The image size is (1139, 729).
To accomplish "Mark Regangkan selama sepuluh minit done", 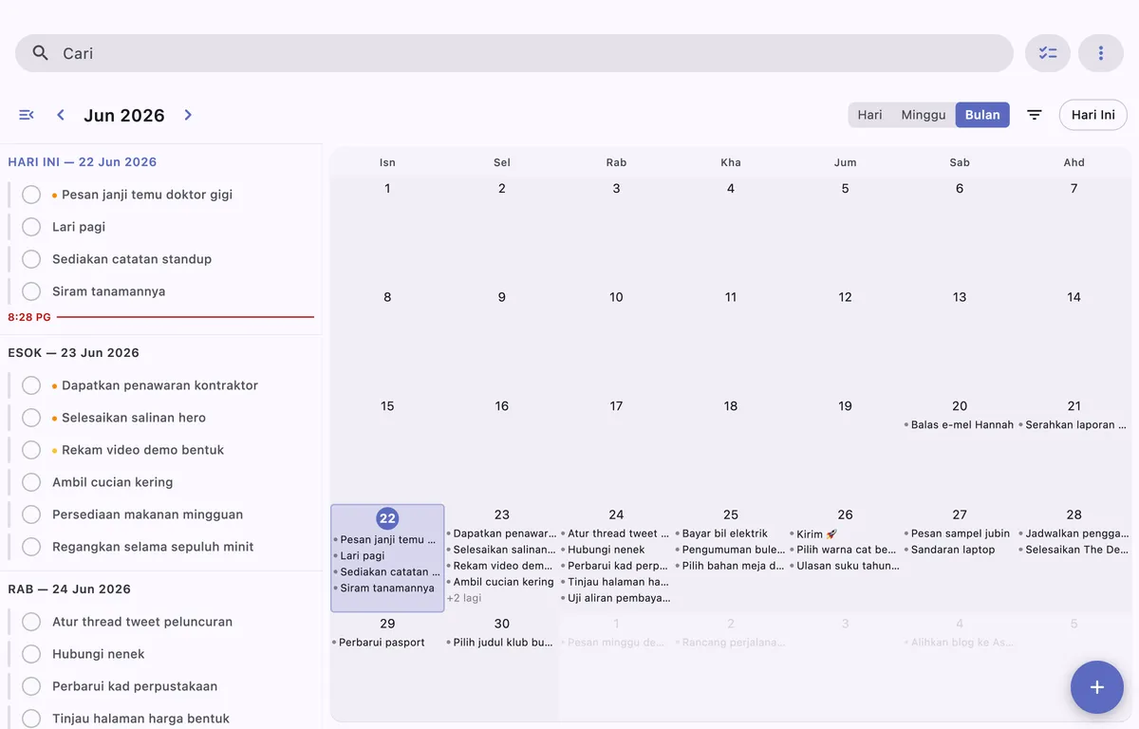I will coord(31,547).
